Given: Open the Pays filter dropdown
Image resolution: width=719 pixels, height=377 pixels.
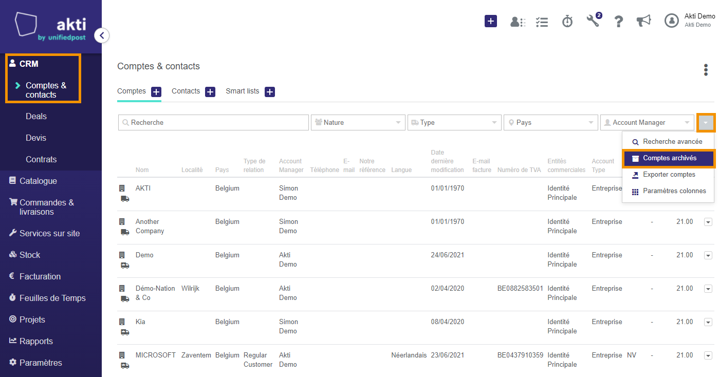Looking at the screenshot, I should point(551,122).
